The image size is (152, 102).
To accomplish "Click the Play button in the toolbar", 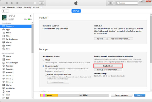I will (12, 3).
